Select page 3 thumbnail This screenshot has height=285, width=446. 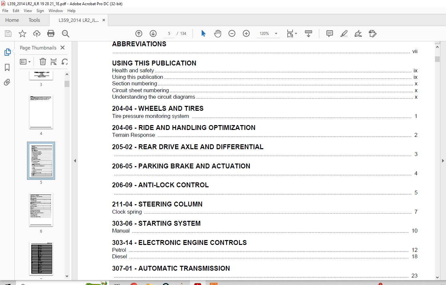tap(41, 76)
